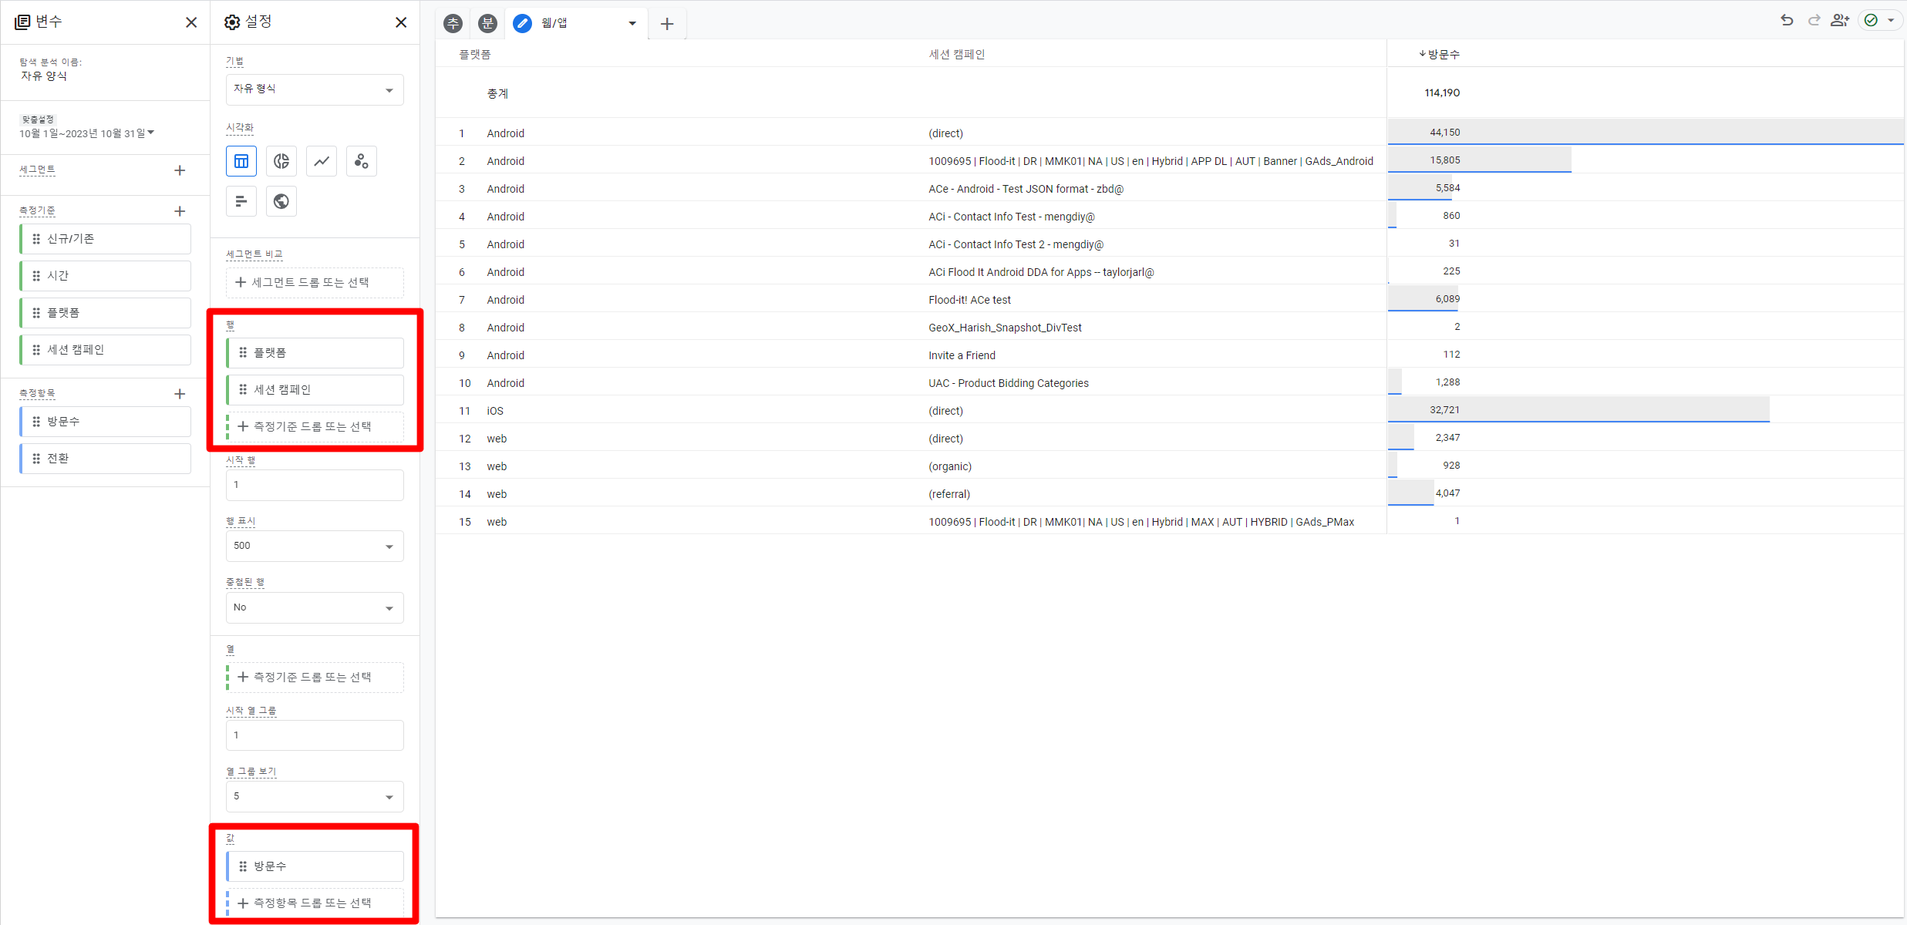Select the scatter plot visualization icon
The image size is (1907, 925).
pos(362,161)
